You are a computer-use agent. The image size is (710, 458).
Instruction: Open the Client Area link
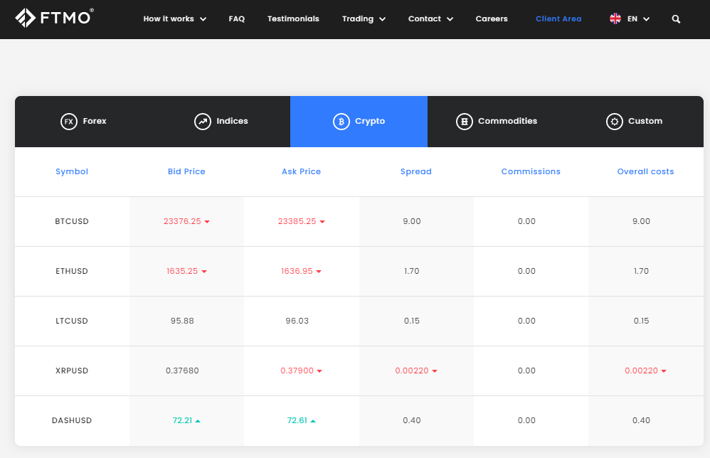(x=558, y=18)
